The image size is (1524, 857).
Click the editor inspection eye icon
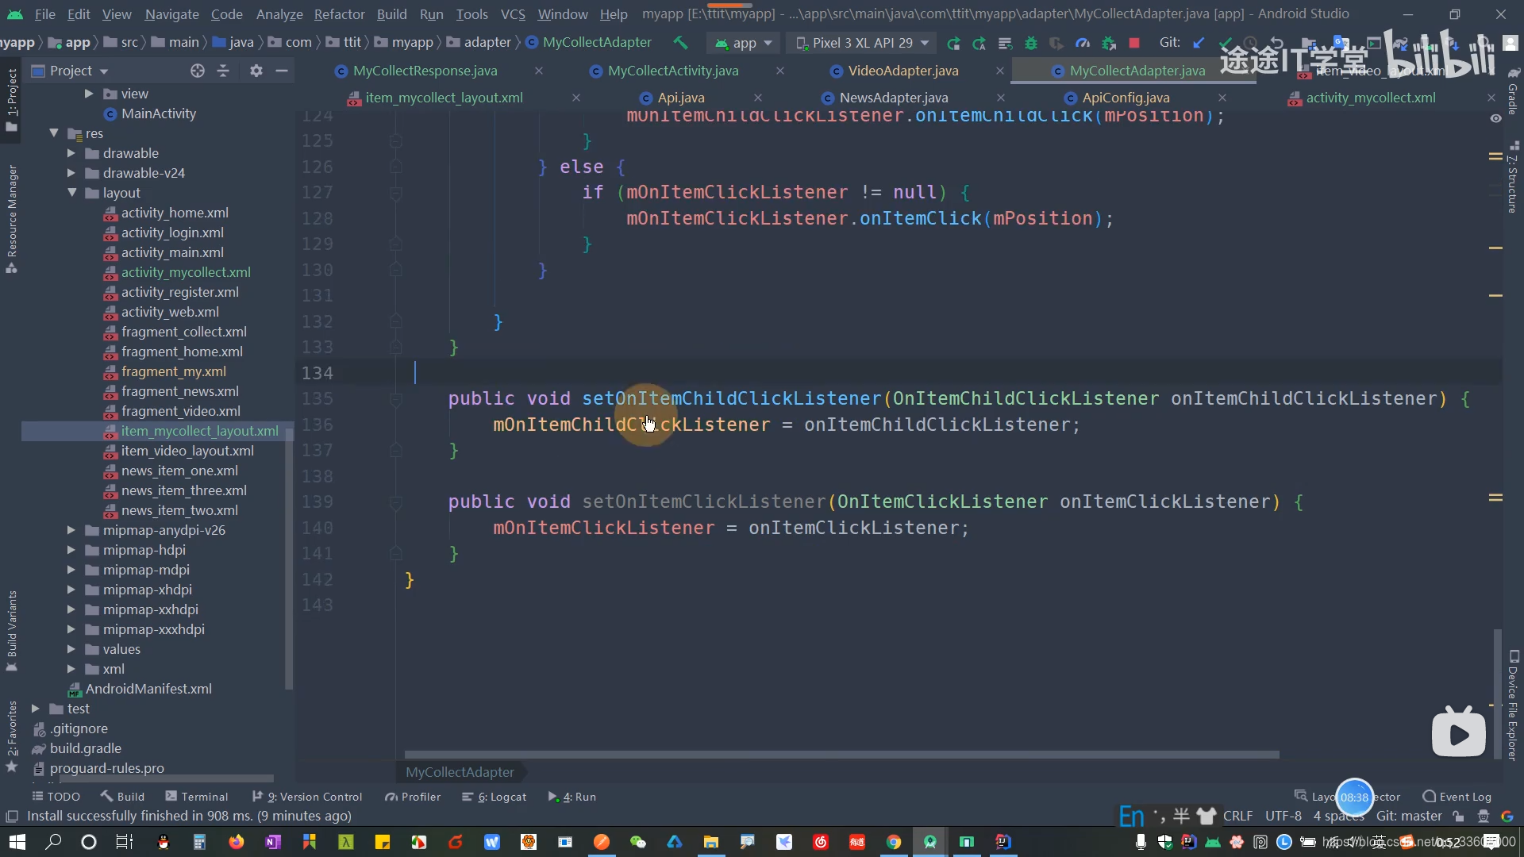tap(1495, 118)
